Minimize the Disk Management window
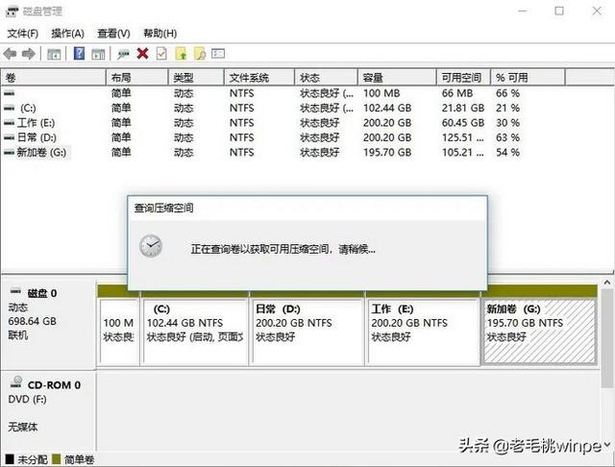Viewport: 615px width, 467px height. click(x=523, y=11)
